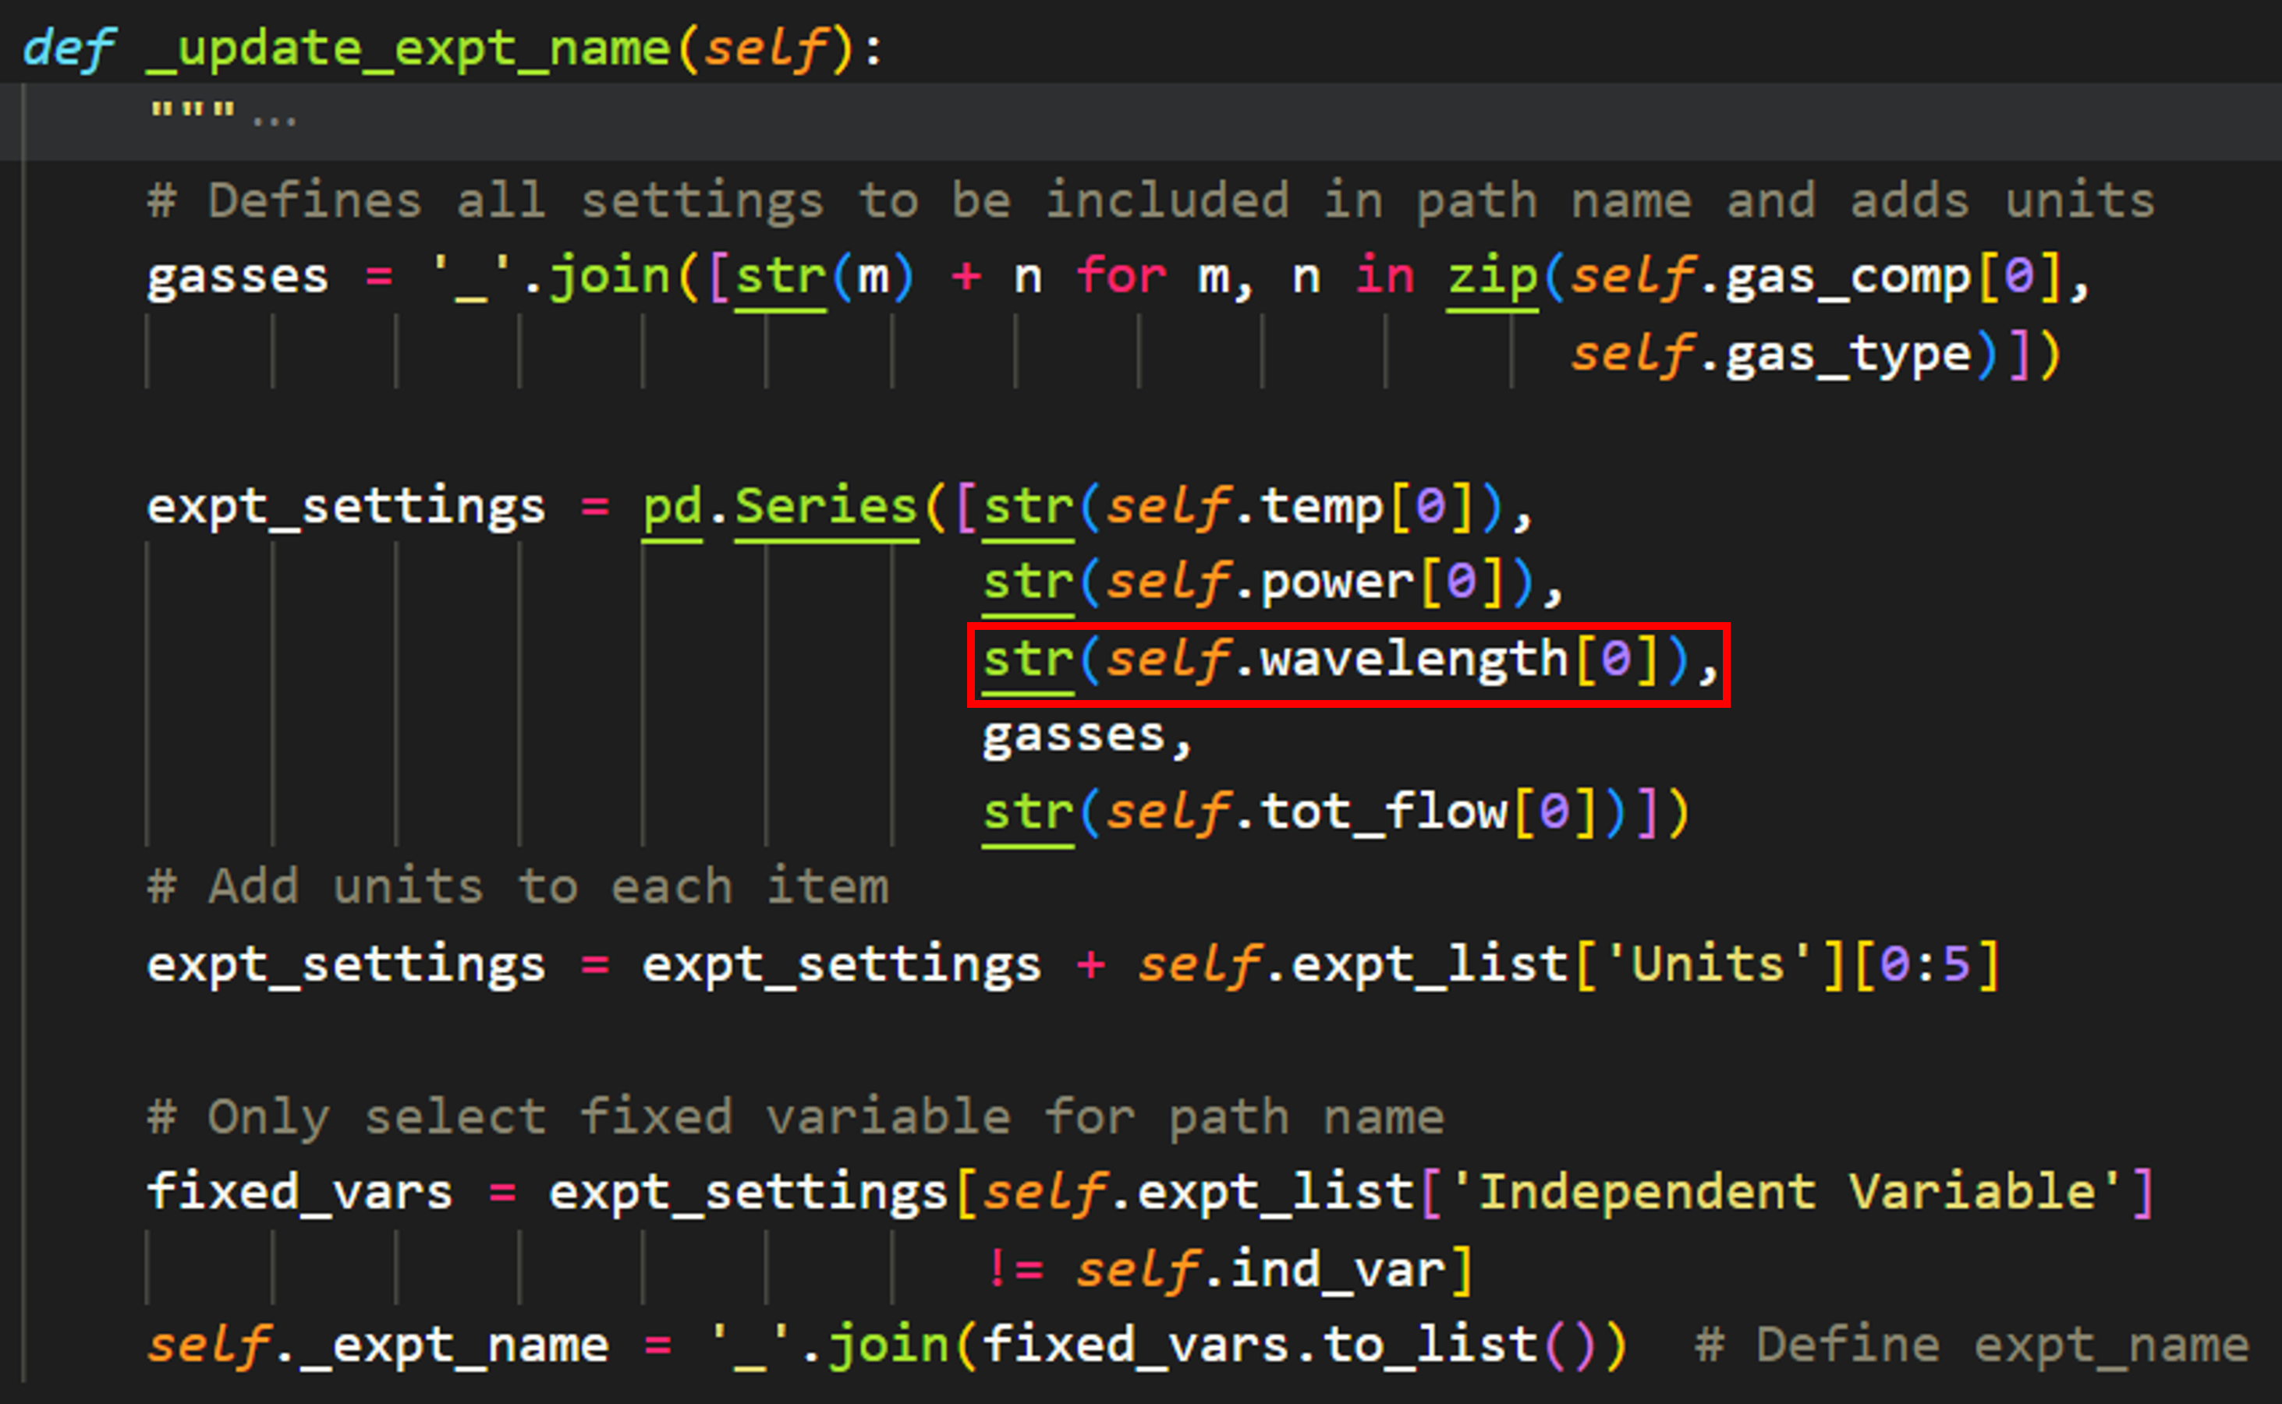This screenshot has height=1404, width=2282.
Task: Click the 'def' keyword
Action: point(69,48)
